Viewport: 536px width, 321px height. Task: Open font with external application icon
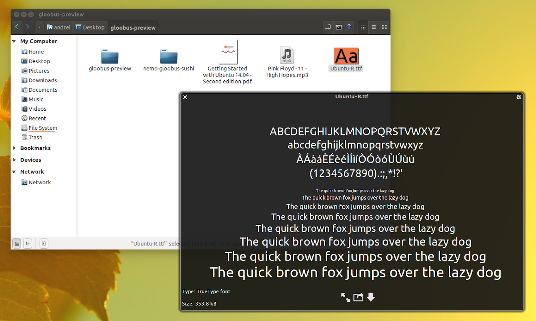click(x=358, y=297)
